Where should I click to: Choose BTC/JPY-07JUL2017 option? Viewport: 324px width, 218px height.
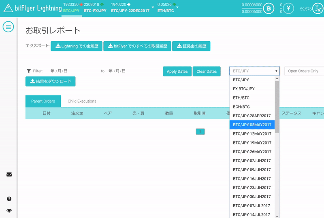point(252,205)
